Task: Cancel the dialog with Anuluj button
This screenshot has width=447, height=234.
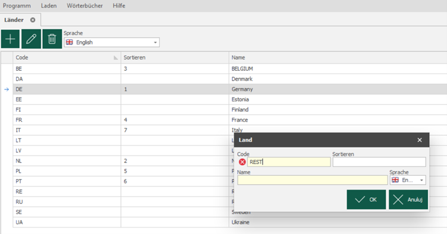Action: click(x=408, y=200)
